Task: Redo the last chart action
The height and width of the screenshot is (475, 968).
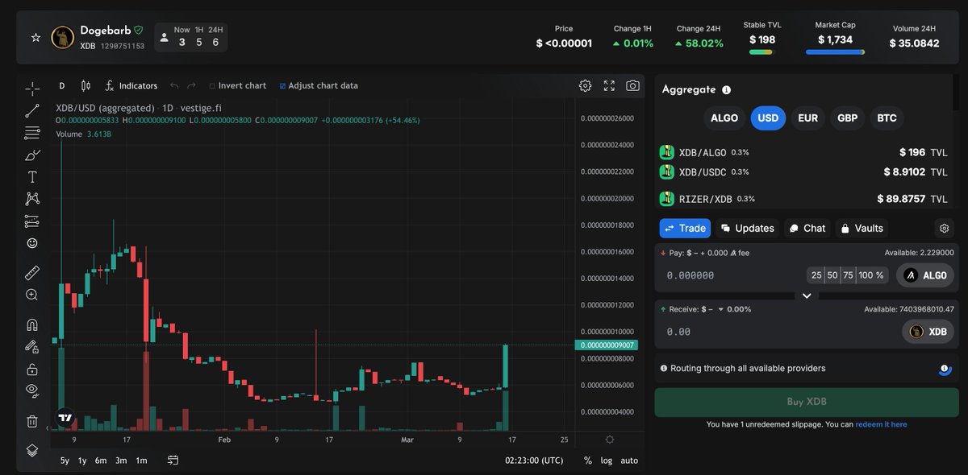Action: click(x=191, y=85)
